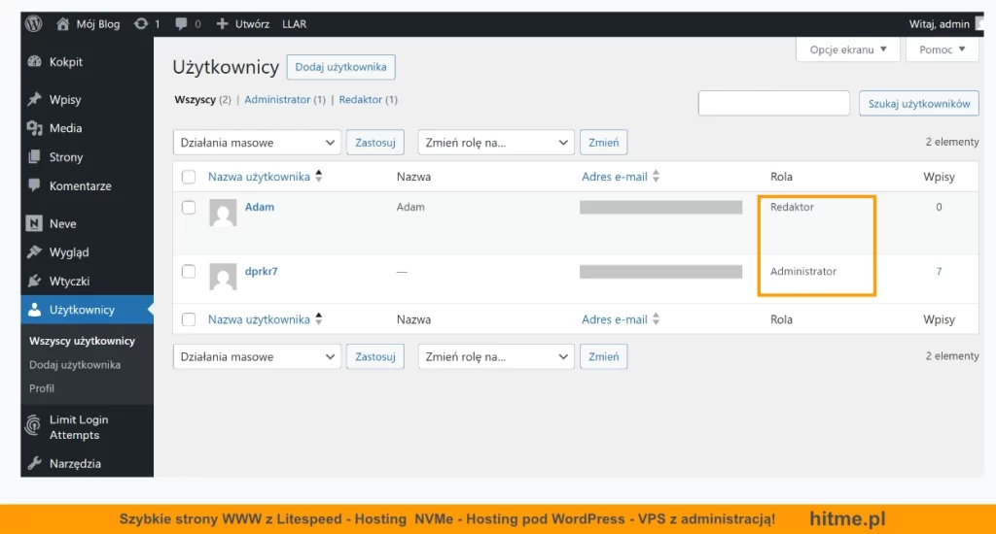This screenshot has width=996, height=534.
Task: Click Adam's avatar thumbnail
Action: point(223,214)
